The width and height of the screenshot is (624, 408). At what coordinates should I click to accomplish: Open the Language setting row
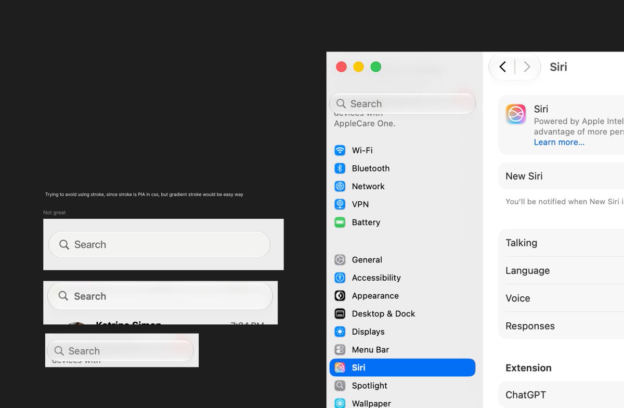coord(561,270)
